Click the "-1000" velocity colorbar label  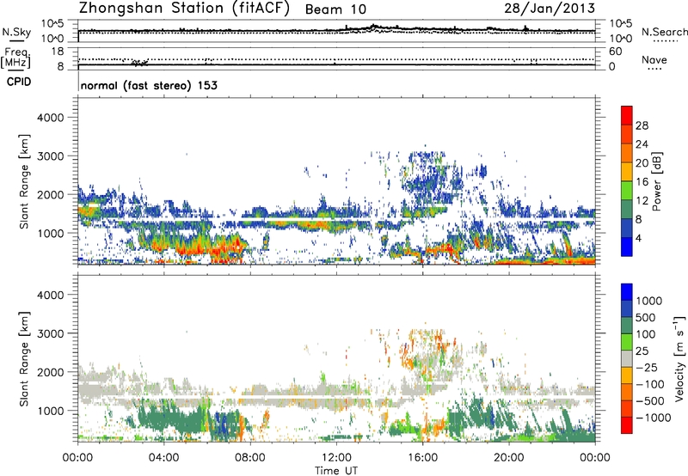pyautogui.click(x=653, y=418)
